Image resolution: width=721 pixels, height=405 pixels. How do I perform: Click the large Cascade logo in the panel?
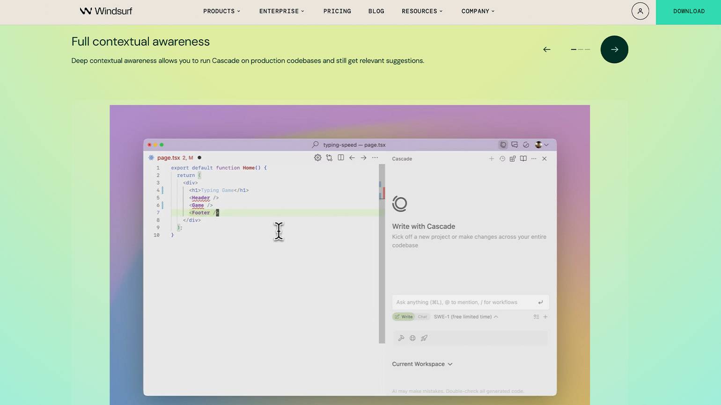pos(400,204)
